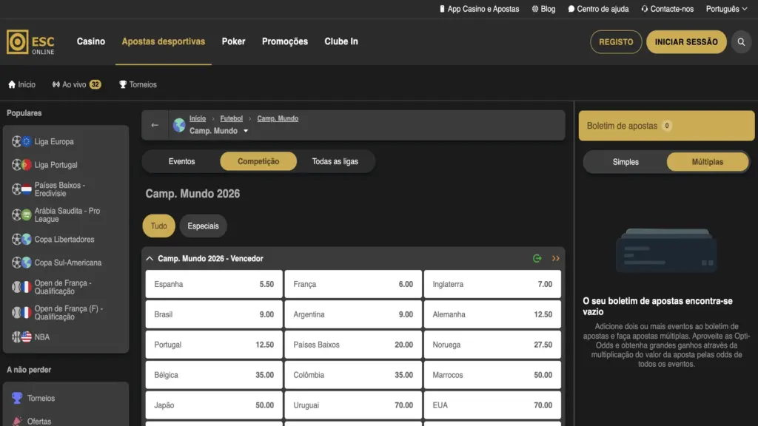Click the Torneios trophy icon in sidebar
The height and width of the screenshot is (426, 758).
tap(17, 398)
